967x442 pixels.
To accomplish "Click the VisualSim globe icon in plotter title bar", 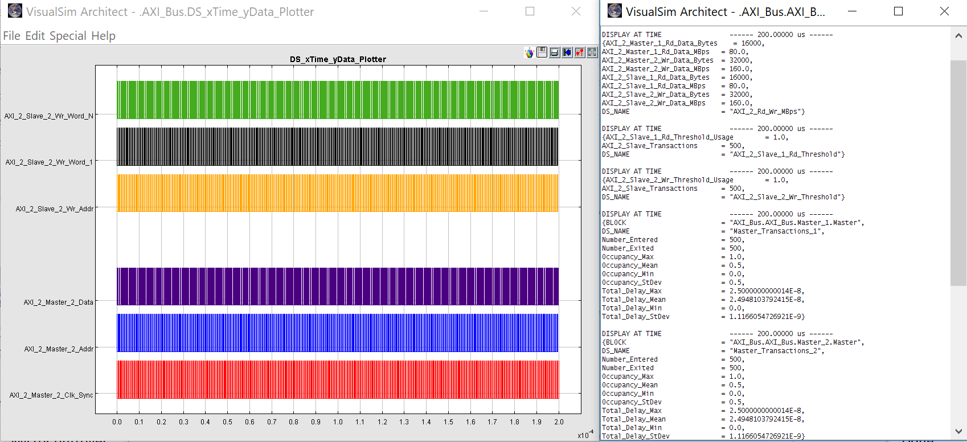I will 15,11.
